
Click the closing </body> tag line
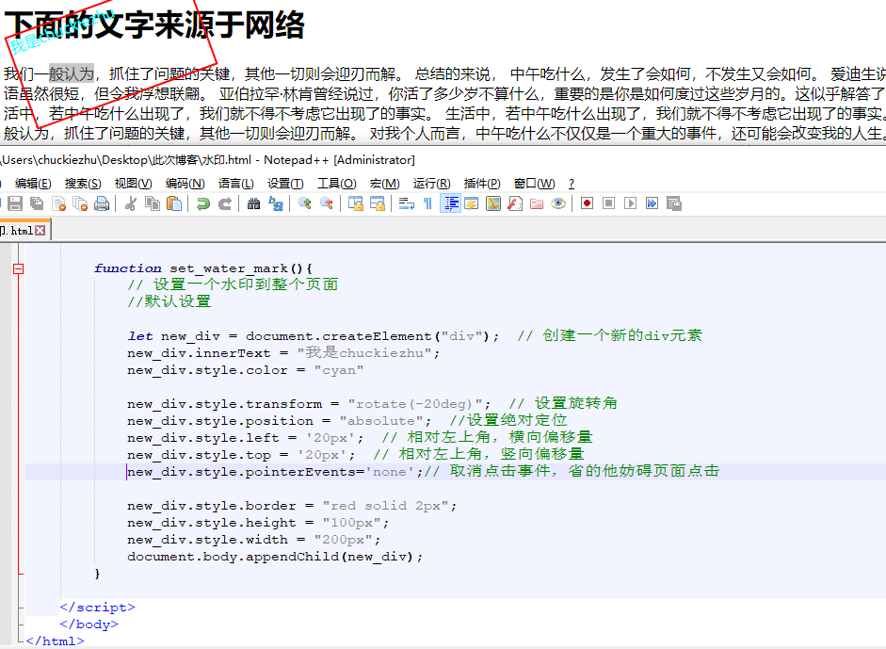(x=89, y=625)
